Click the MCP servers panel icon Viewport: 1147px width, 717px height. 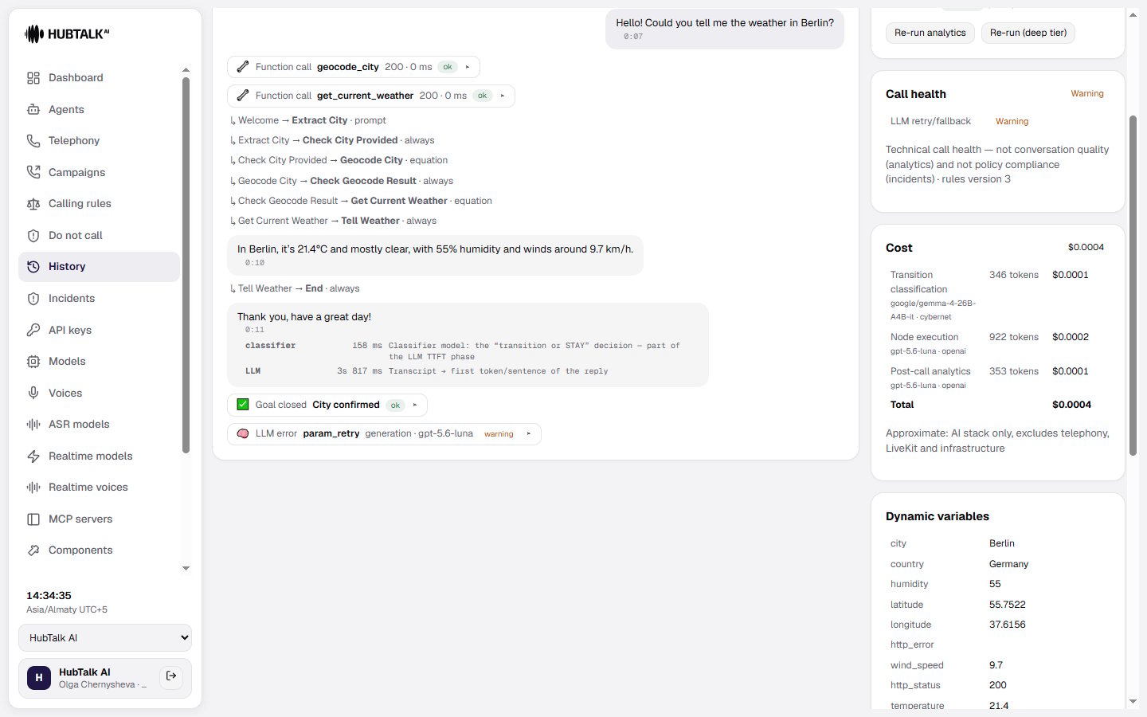point(33,519)
